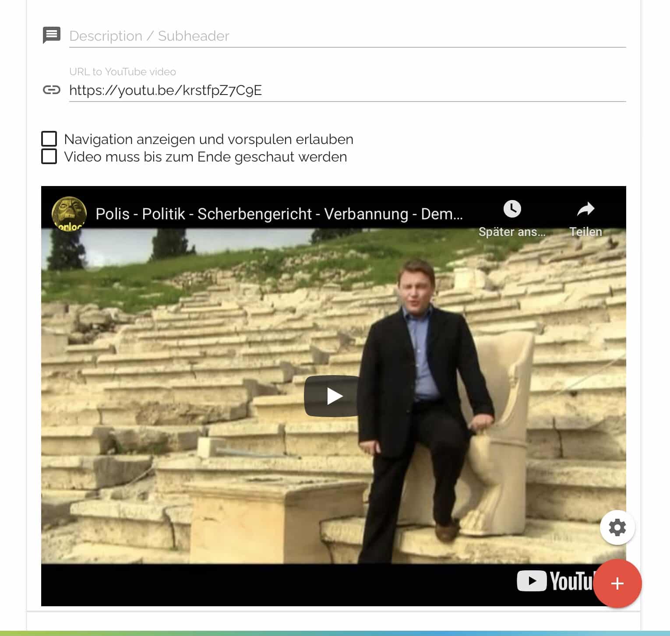Check Video muss bis zum Ende geschaut werden
Viewport: 670px width, 636px height.
pos(49,156)
